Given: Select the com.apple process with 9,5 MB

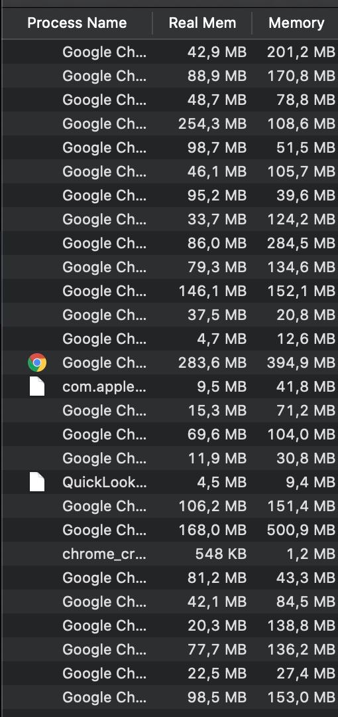Looking at the screenshot, I should [170, 386].
